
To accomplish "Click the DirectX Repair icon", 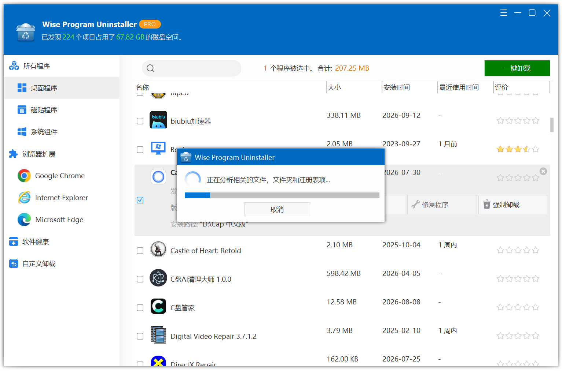I will pyautogui.click(x=158, y=361).
